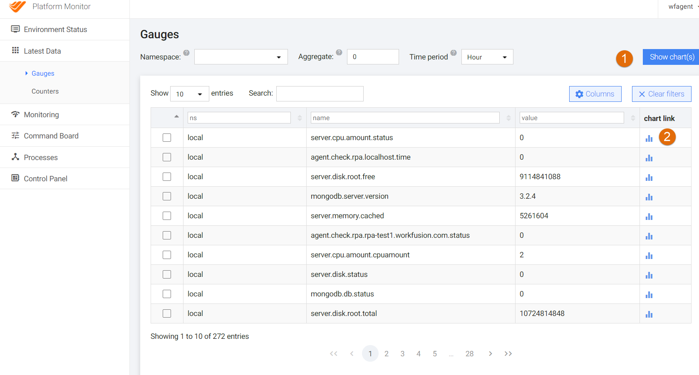Open Processes in sidebar
This screenshot has width=699, height=375.
tap(64, 157)
